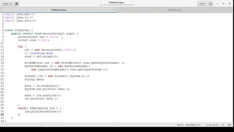Click the port number 5000 in ServerSocket
The width and height of the screenshot is (234, 132).
[68, 50]
